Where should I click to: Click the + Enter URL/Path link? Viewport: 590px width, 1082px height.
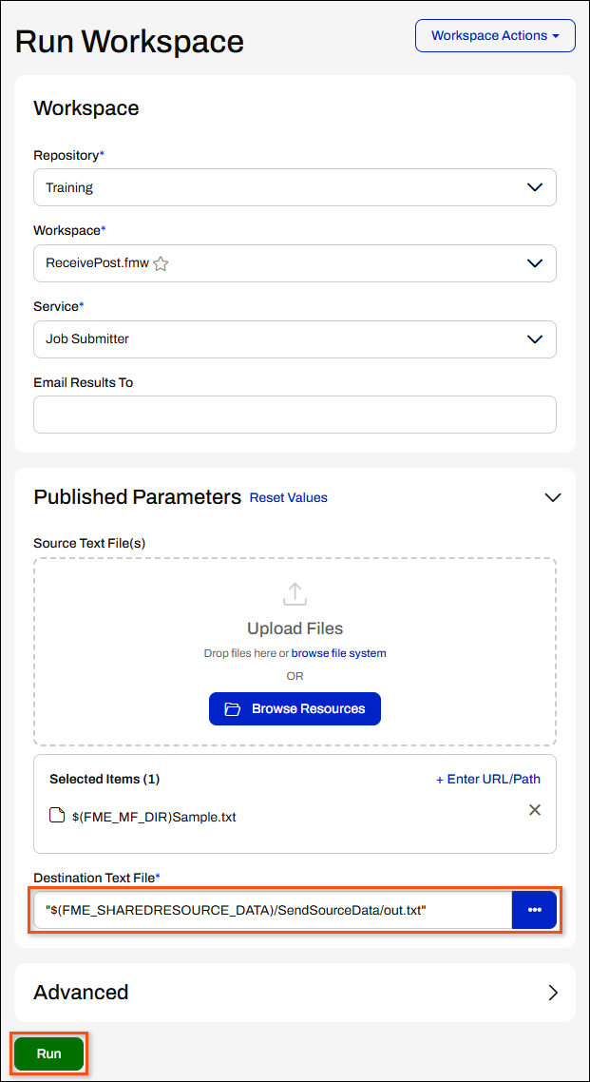488,779
